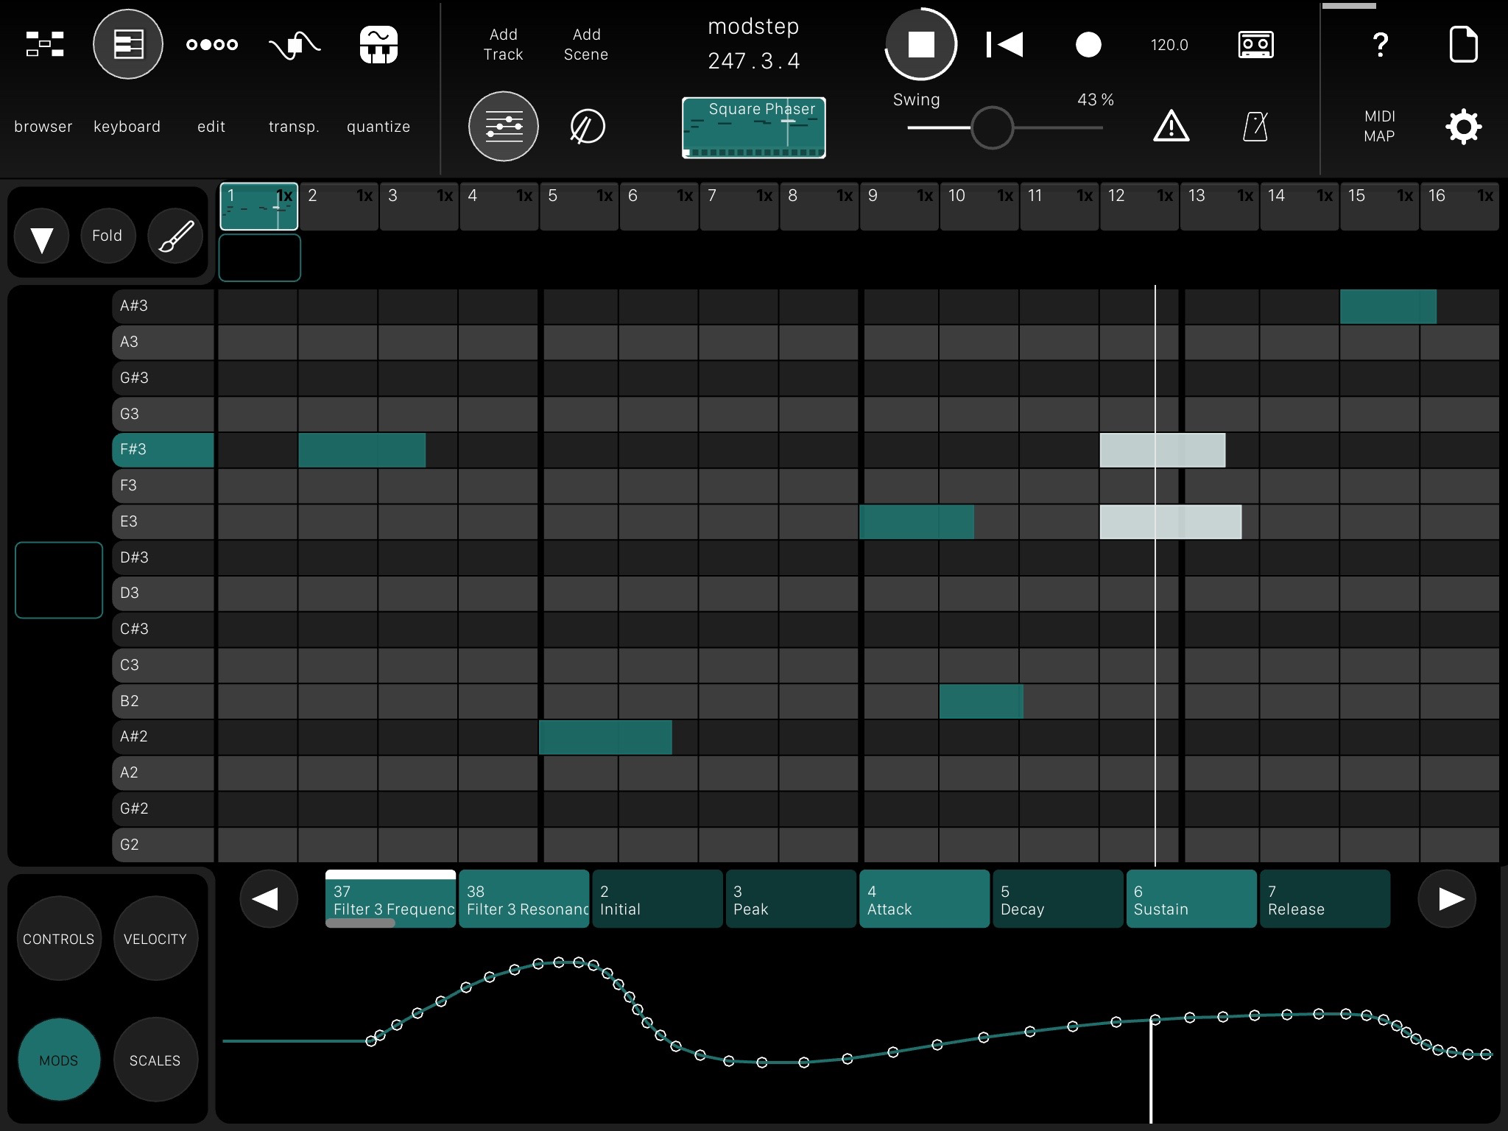Open the browser panel icon

click(44, 44)
